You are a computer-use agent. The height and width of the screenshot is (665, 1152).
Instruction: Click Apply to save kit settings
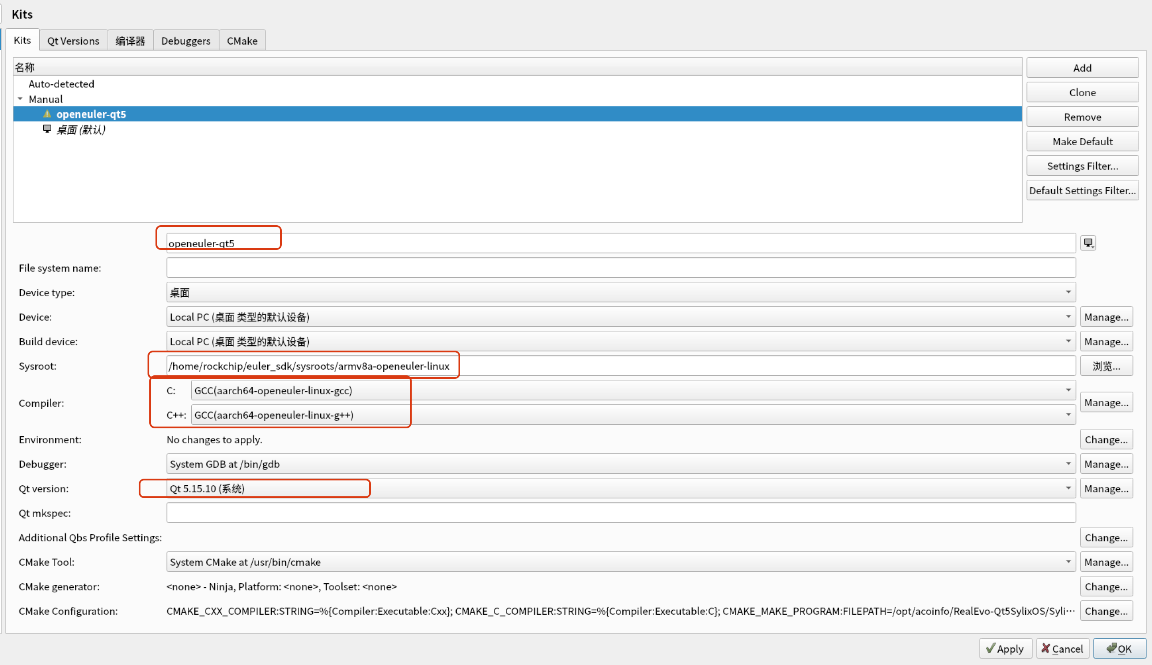point(1005,649)
